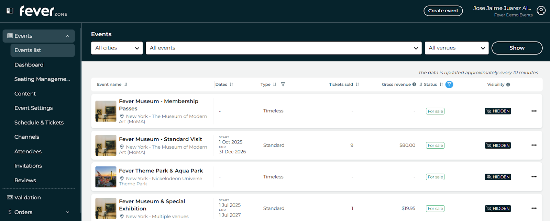Toggle HIDDEN visibility for Membership Passes

tap(498, 111)
